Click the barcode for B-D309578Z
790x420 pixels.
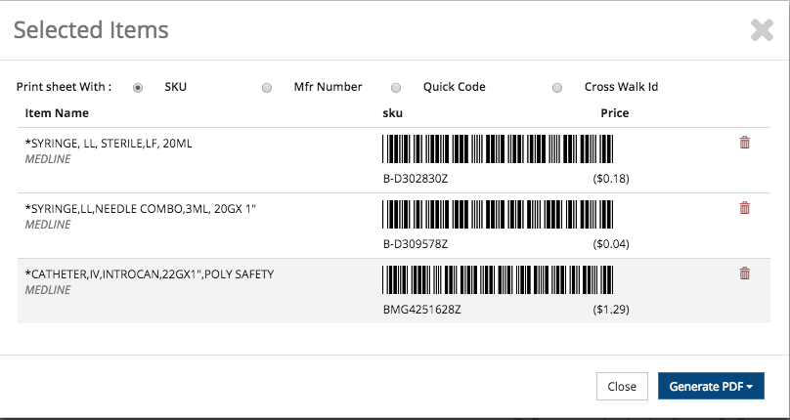[x=498, y=215]
